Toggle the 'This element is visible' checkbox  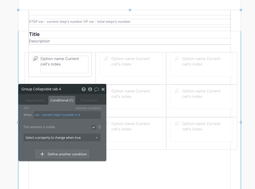pyautogui.click(x=94, y=127)
